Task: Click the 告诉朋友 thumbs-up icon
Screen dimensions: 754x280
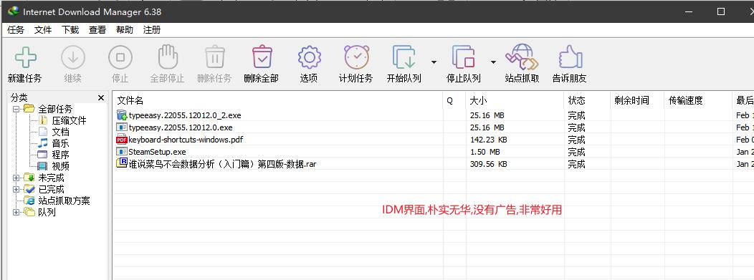Action: point(571,57)
